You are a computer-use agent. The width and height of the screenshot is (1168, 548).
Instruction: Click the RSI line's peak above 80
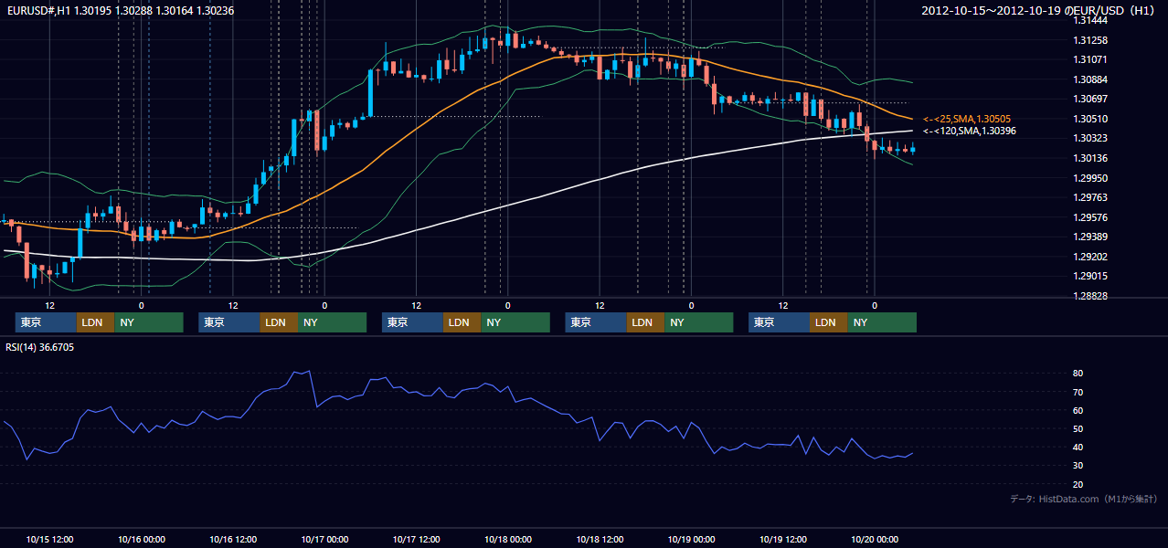(309, 371)
